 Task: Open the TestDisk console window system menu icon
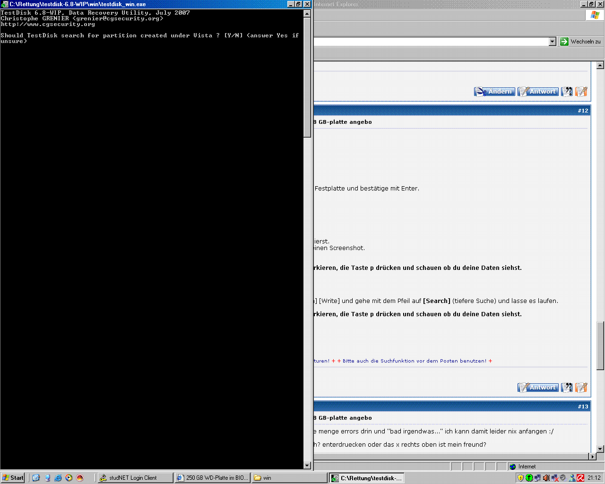coord(5,4)
